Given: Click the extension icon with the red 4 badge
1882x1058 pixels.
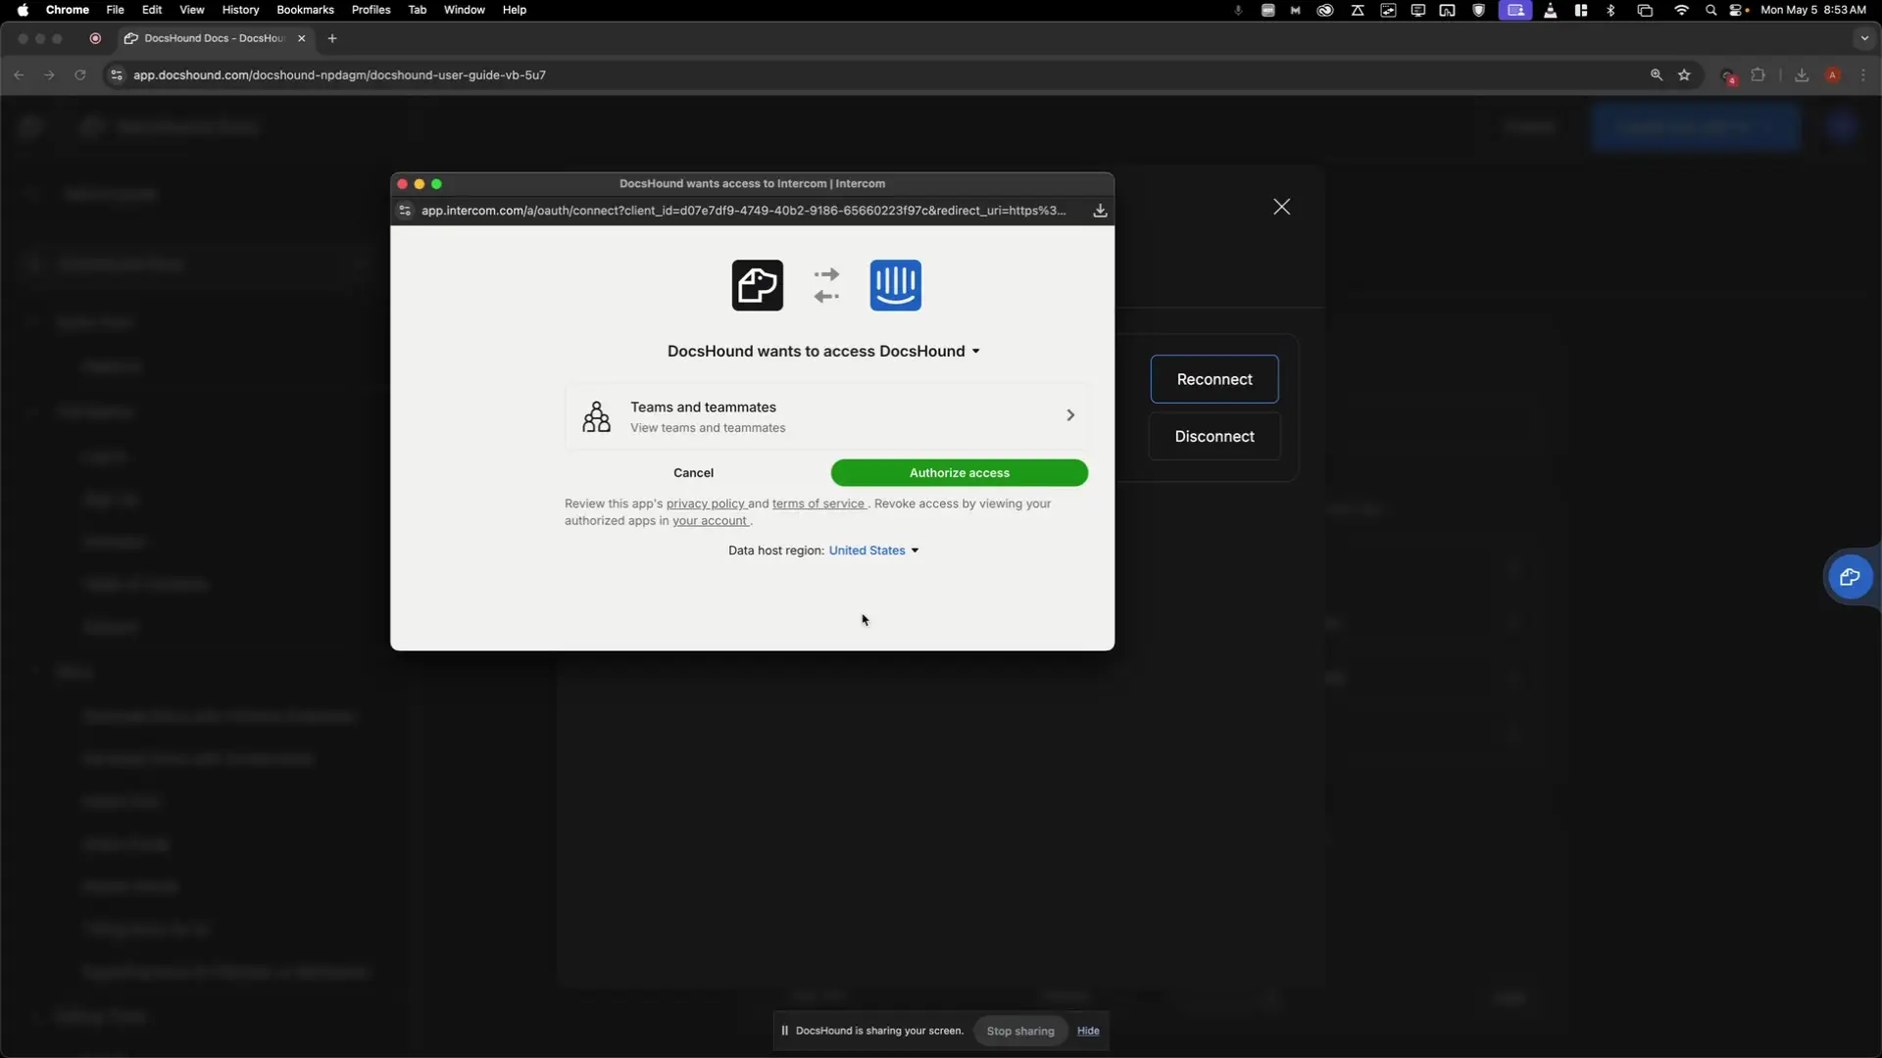Looking at the screenshot, I should (1729, 75).
